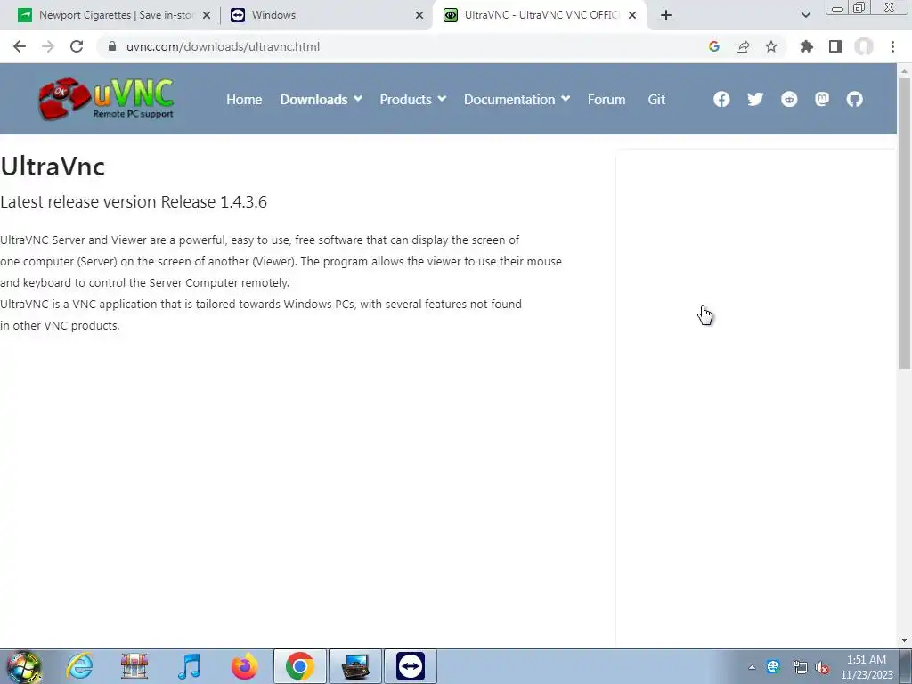Open the Git link
Viewport: 912px width, 684px height.
(x=656, y=100)
